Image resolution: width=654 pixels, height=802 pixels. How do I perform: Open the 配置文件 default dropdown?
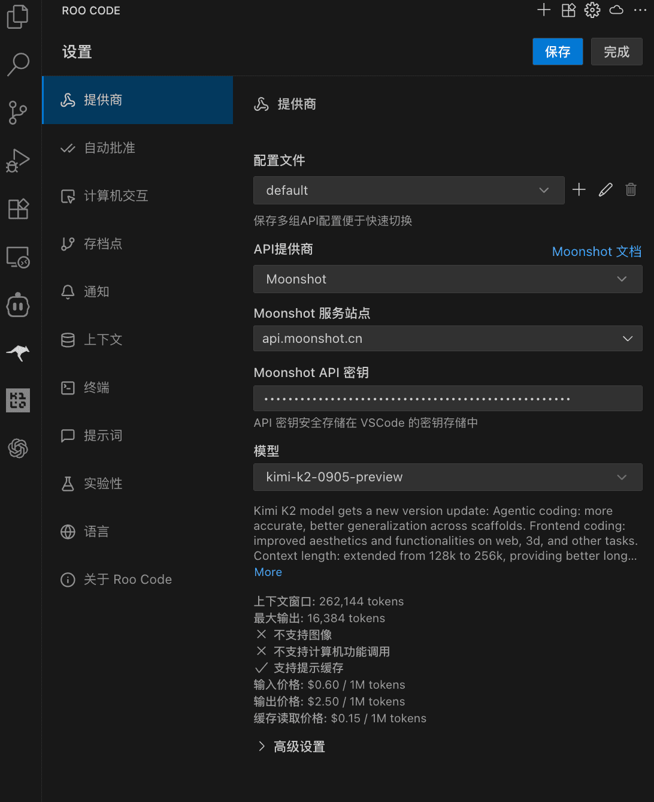coord(409,190)
